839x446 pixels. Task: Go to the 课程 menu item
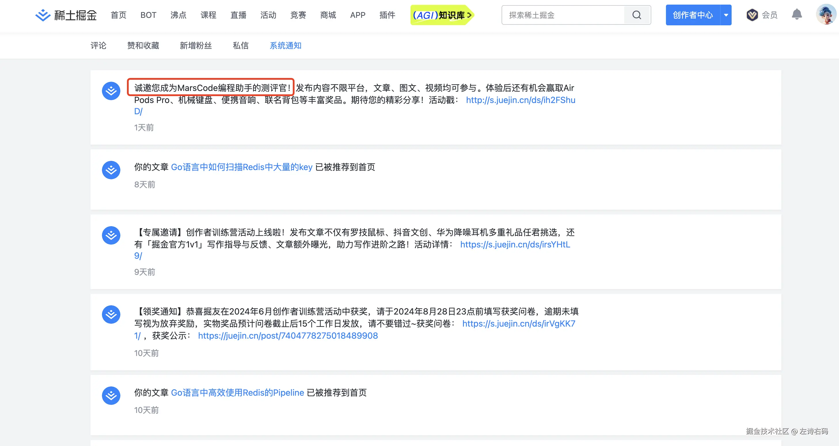click(x=208, y=15)
